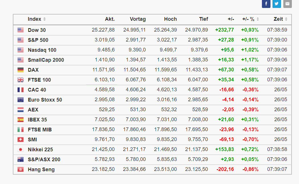Screen dimensions: 299x184
Task: Open the Dow 30 index link
Action: click(x=37, y=30)
